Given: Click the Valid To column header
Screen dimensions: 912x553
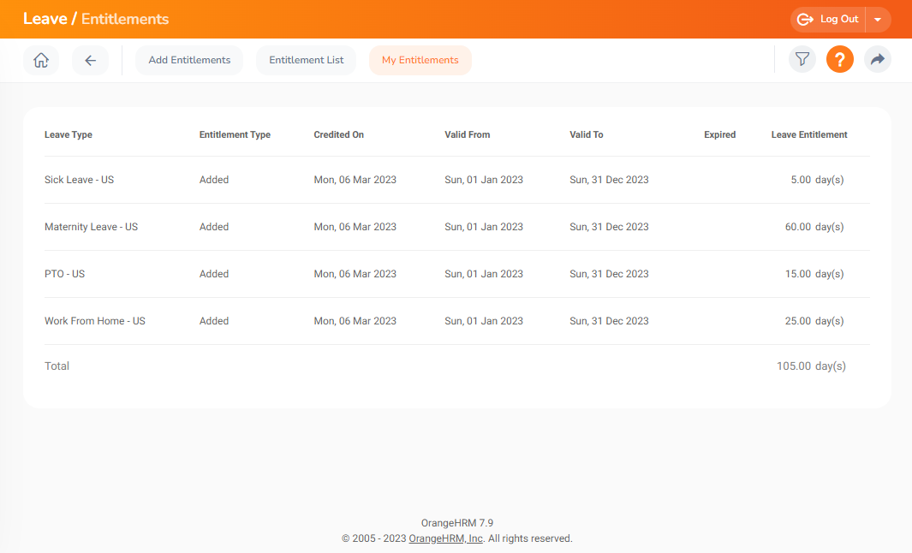Looking at the screenshot, I should coord(587,134).
